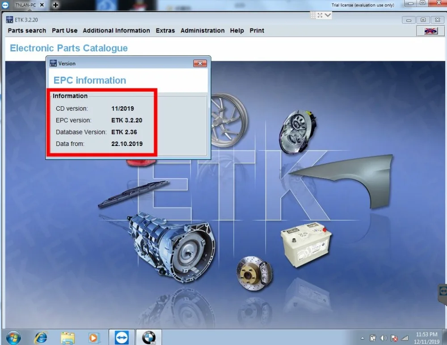Close the TNLAN-PC remote session tab

click(x=42, y=5)
